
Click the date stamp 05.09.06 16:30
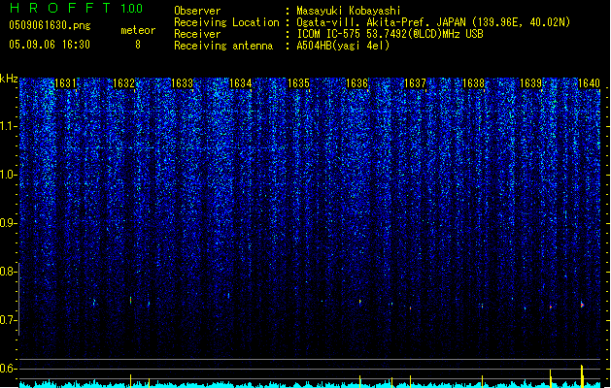(x=50, y=45)
